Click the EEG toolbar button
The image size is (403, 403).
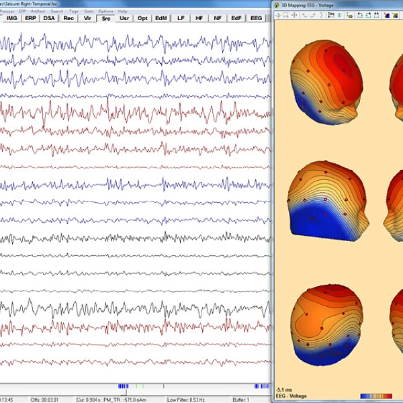tap(257, 18)
